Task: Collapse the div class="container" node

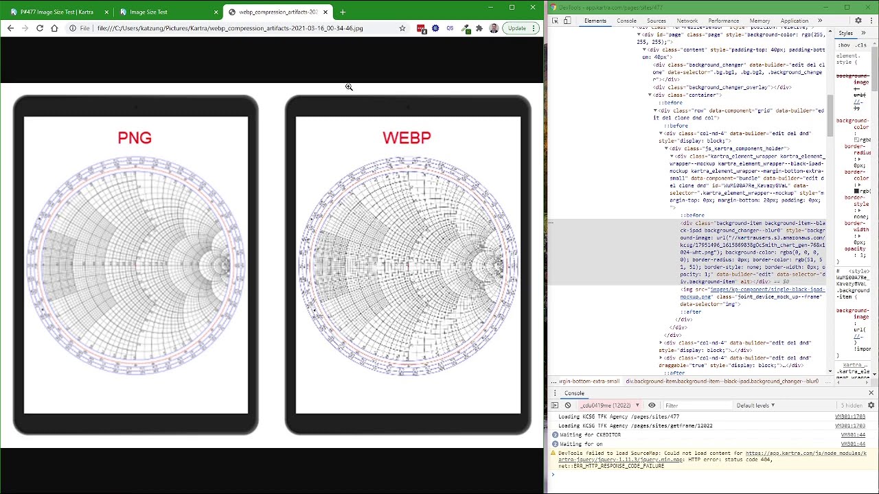Action: [650, 95]
